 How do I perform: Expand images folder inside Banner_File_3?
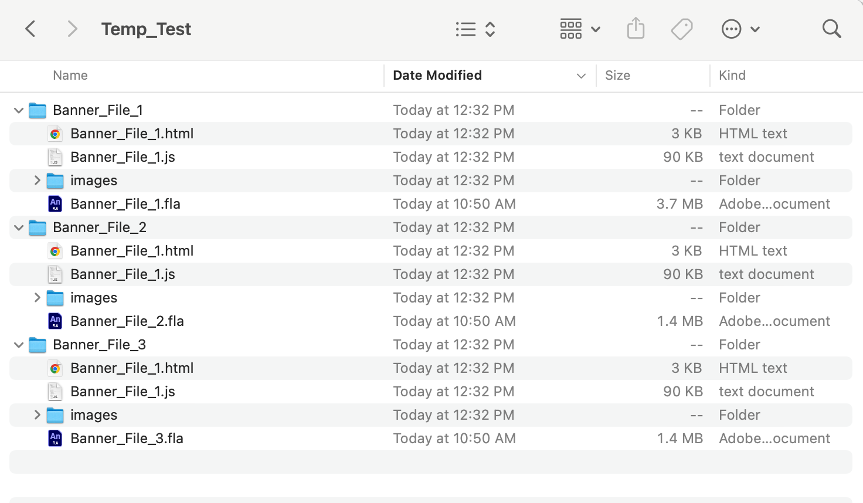[37, 415]
